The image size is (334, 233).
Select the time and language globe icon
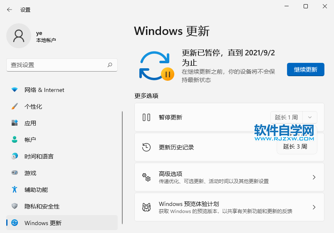15,156
